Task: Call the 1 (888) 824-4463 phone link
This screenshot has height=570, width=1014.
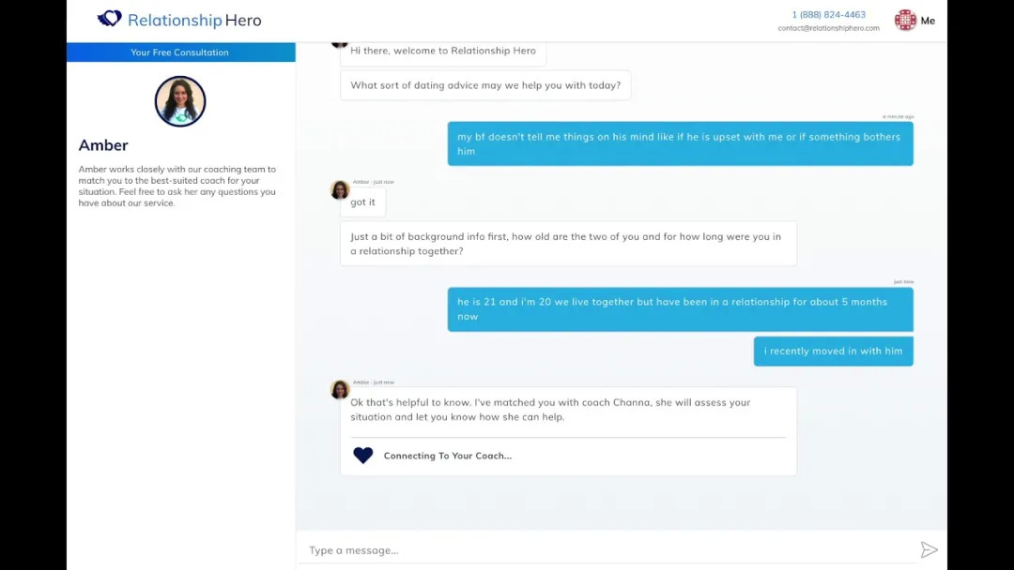Action: tap(828, 15)
